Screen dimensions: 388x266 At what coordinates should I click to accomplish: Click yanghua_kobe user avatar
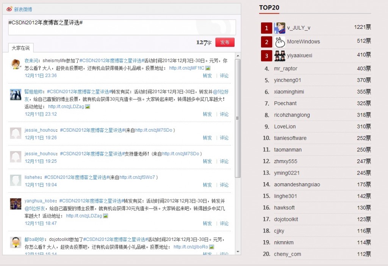tap(16, 204)
